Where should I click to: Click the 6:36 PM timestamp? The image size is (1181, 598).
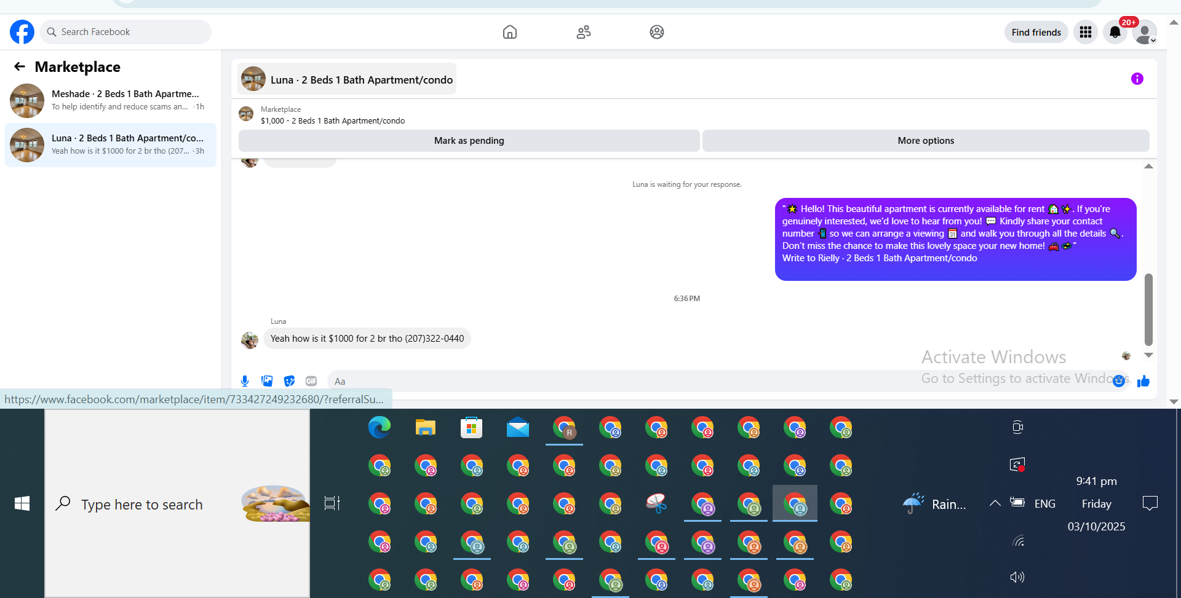click(687, 299)
